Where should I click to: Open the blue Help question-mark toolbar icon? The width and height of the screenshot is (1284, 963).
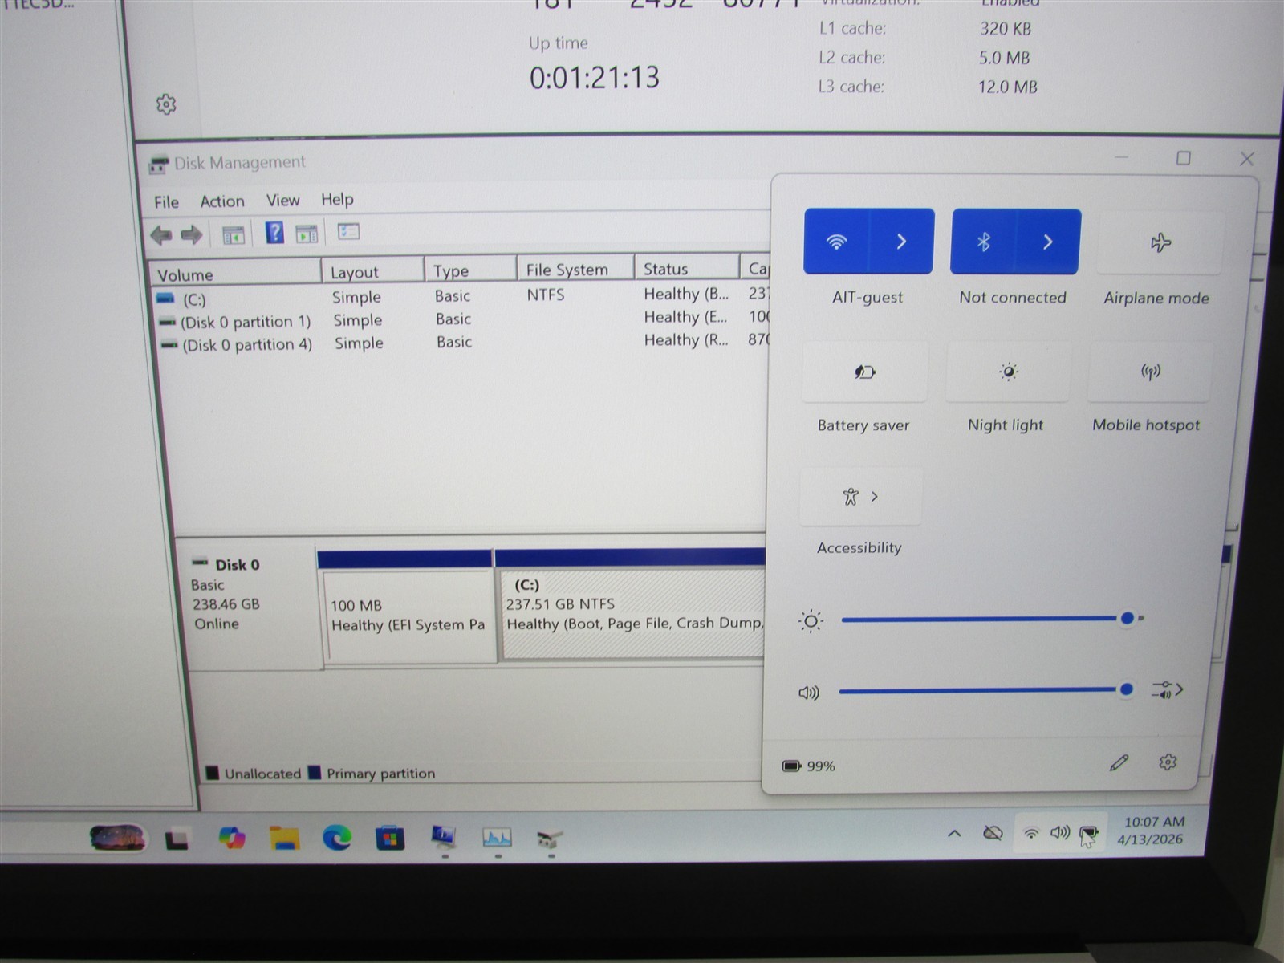point(274,234)
